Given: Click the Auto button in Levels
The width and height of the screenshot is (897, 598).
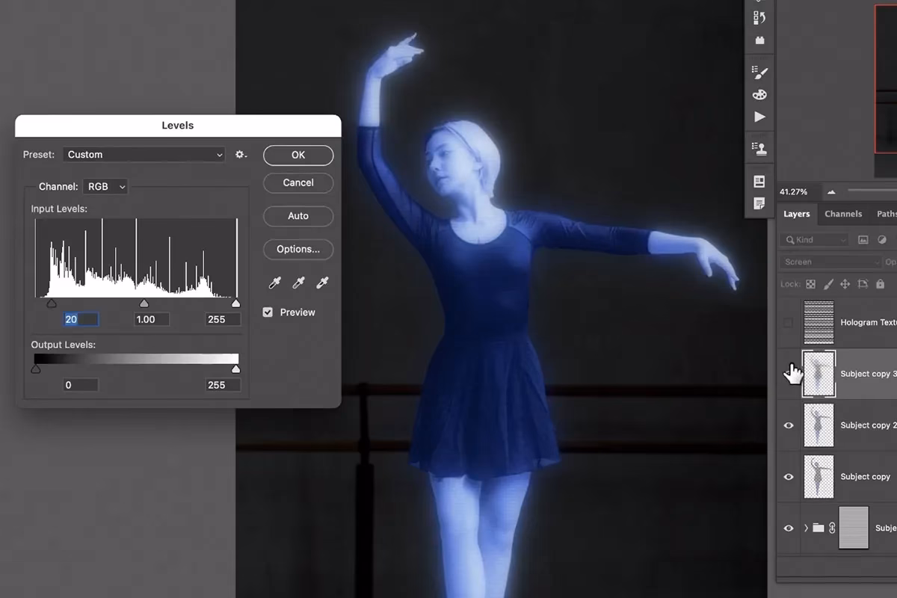Looking at the screenshot, I should click(298, 216).
